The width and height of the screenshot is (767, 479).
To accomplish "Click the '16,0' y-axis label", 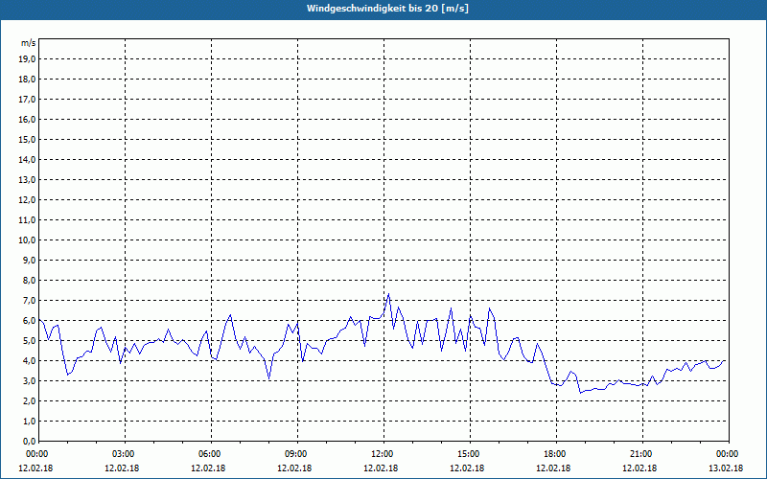I will coord(27,119).
